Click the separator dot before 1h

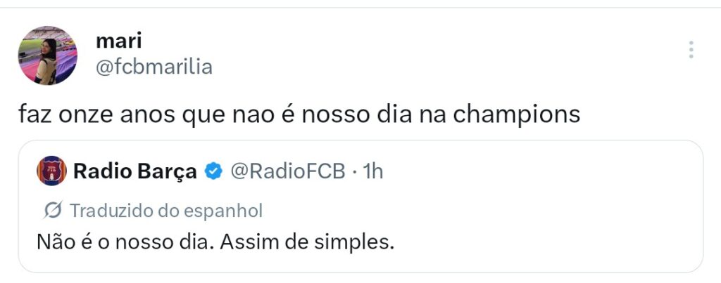pos(353,171)
